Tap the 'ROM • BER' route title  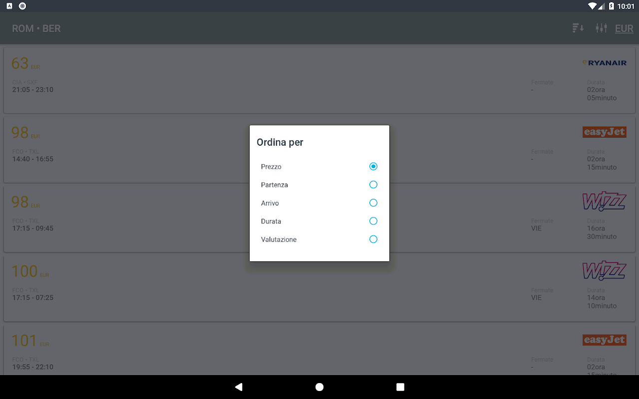tap(36, 28)
